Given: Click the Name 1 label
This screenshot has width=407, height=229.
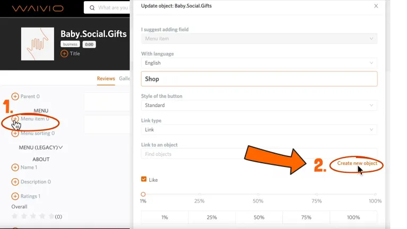Looking at the screenshot, I should click(29, 168).
